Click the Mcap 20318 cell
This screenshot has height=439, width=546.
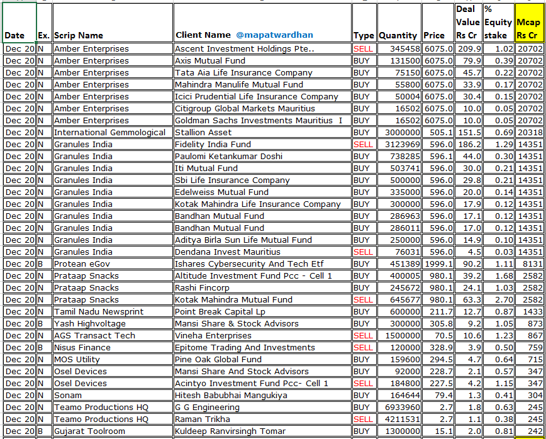529,132
